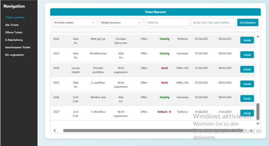Show Details of ticket 2024
Image resolution: width=269 pixels, height=146 pixels.
(247, 70)
